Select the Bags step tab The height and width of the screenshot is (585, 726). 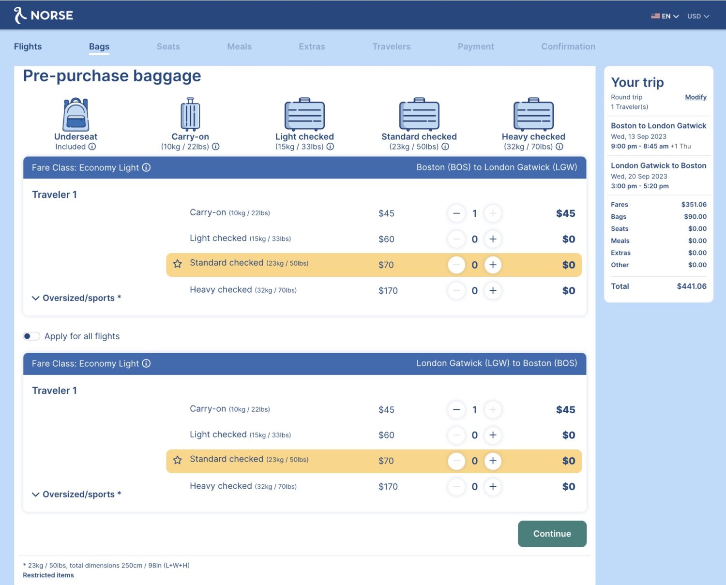(99, 46)
